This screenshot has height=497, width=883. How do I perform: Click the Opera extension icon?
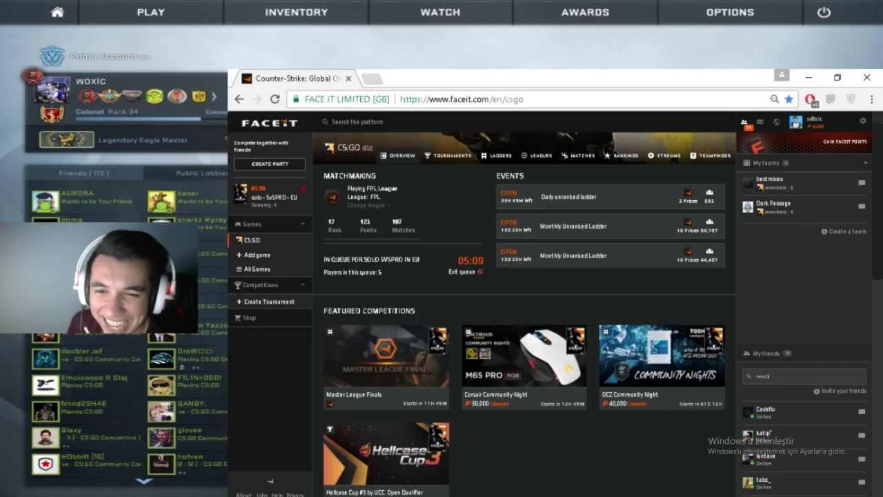(x=811, y=99)
